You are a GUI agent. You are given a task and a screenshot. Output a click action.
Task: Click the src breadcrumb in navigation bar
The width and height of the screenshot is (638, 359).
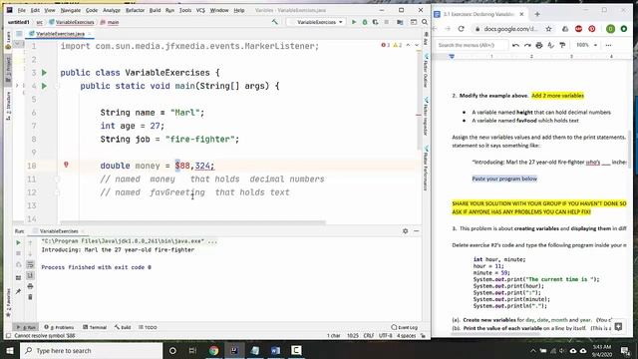(x=40, y=22)
